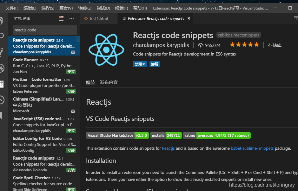Open the 选择(S) menu
Screen dimensions: 298x191
[48, 8]
